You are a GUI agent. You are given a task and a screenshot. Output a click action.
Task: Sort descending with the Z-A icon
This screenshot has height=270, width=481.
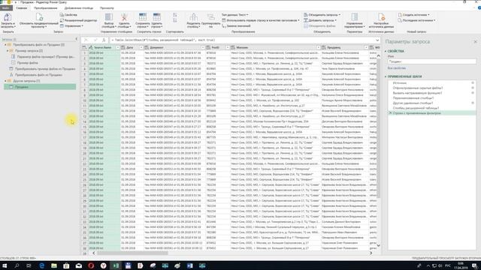coord(175,20)
